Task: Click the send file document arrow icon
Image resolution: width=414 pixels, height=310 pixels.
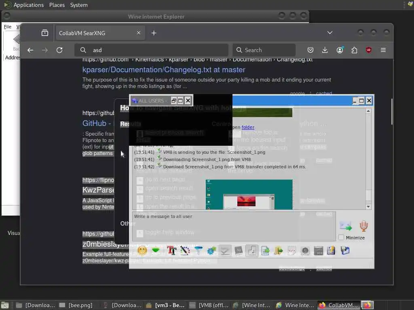Action: 265,250
